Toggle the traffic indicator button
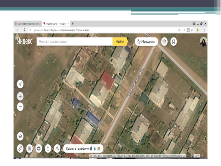 pos(164,42)
